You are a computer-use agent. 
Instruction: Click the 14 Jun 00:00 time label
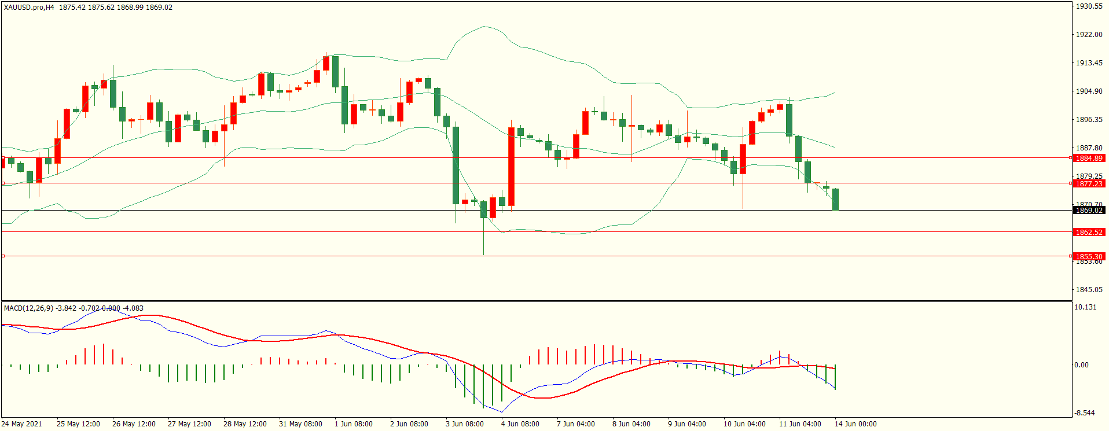855,424
